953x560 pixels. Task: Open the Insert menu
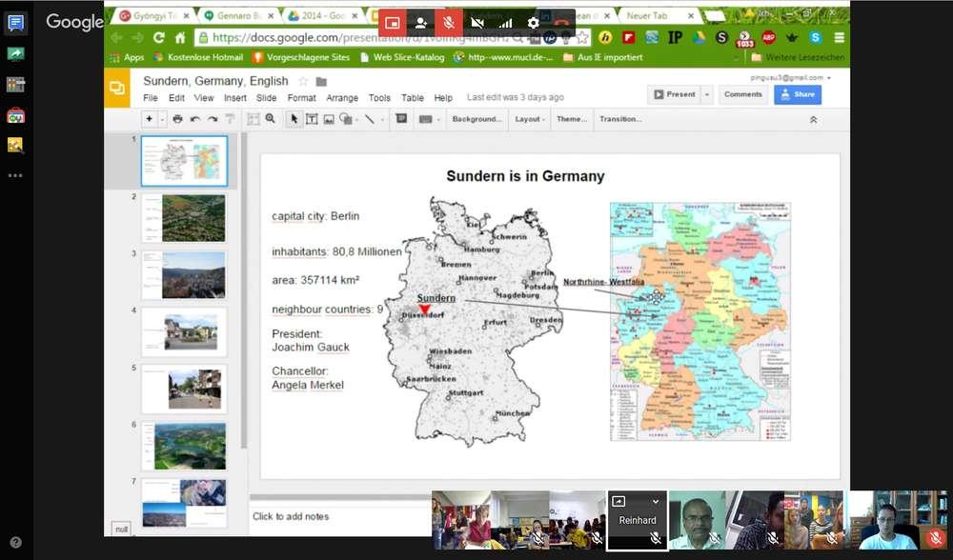(x=235, y=98)
